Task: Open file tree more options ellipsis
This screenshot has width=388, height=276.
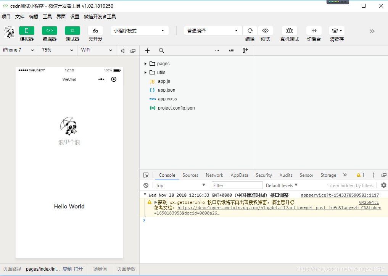Action: (217, 50)
